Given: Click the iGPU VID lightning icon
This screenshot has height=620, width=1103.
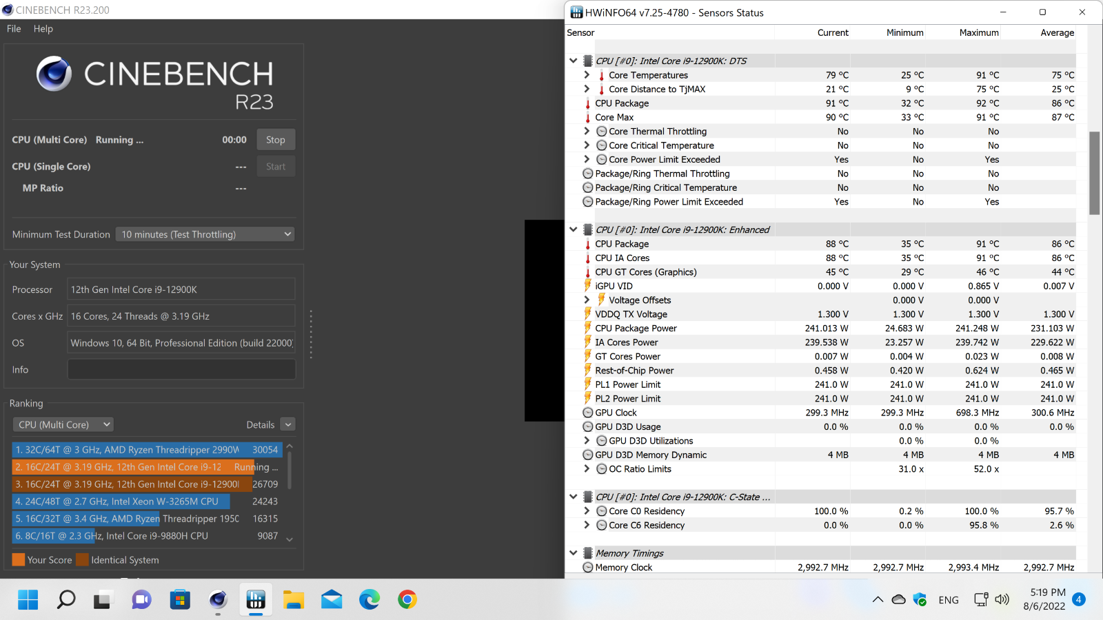Looking at the screenshot, I should click(x=588, y=285).
